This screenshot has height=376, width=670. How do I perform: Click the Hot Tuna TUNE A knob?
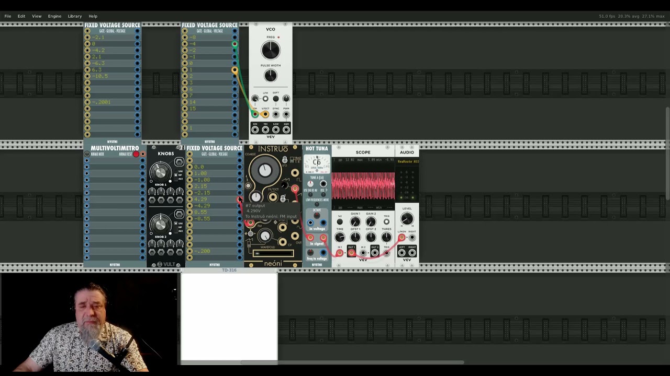tap(310, 184)
